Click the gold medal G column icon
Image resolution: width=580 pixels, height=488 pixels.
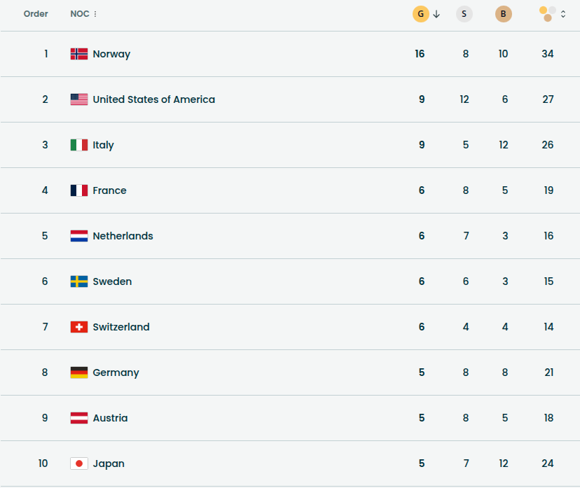420,14
